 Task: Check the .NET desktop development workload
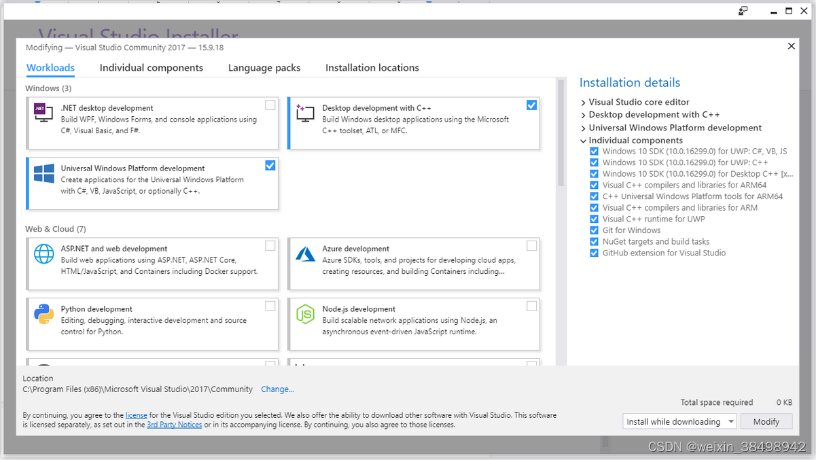pos(270,105)
